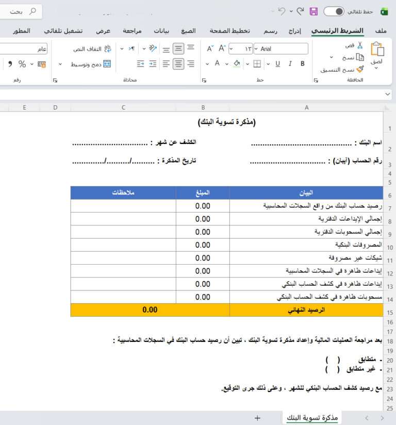Click the عام number format box

coord(24,49)
